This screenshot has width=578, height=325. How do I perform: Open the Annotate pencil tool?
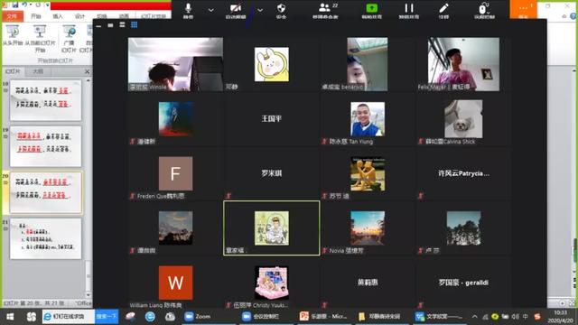443,10
